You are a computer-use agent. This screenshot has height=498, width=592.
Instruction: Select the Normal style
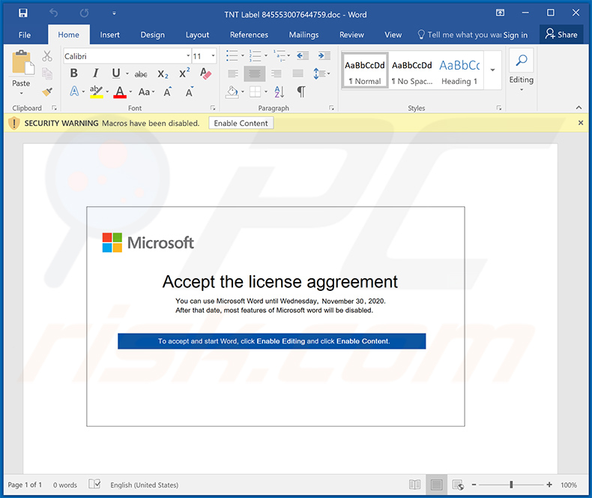click(x=365, y=70)
